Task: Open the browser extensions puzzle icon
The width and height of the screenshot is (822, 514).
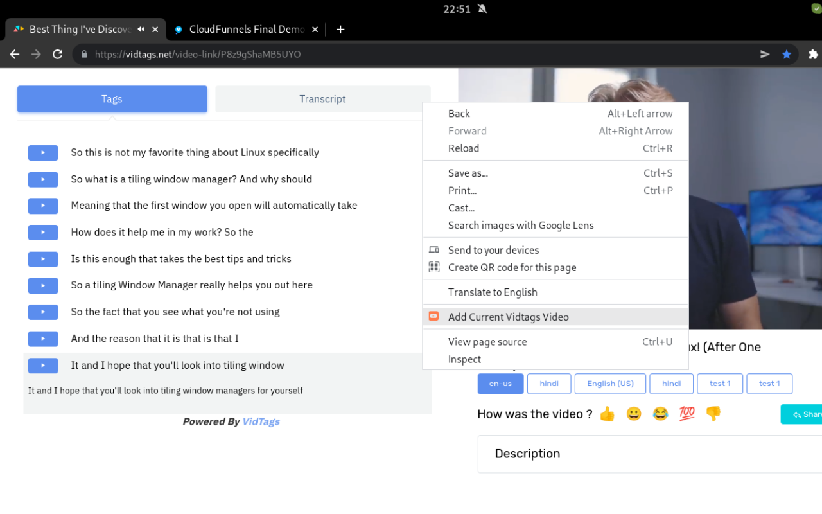Action: pyautogui.click(x=811, y=54)
